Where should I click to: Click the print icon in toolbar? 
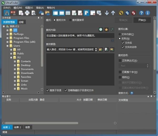27,13
